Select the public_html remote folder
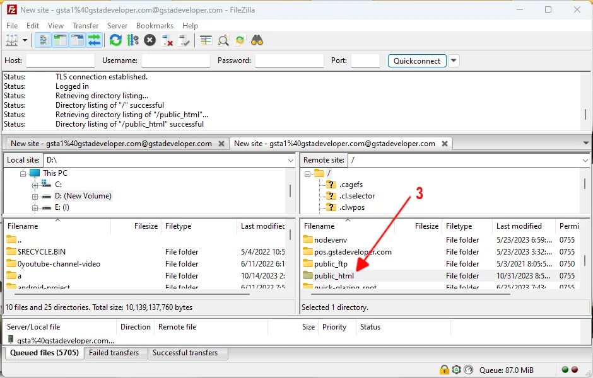 tap(334, 276)
